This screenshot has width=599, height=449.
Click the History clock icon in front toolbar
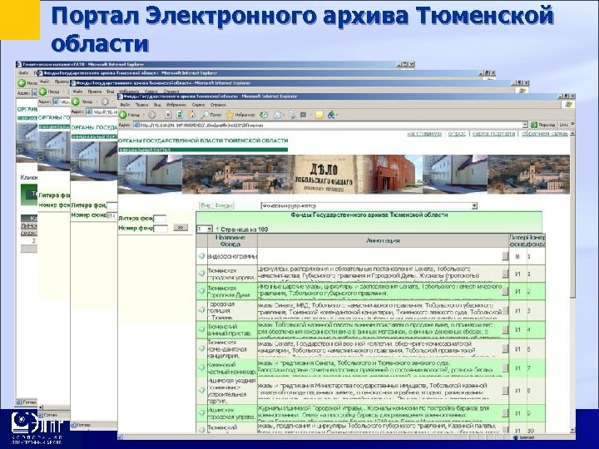[x=263, y=115]
